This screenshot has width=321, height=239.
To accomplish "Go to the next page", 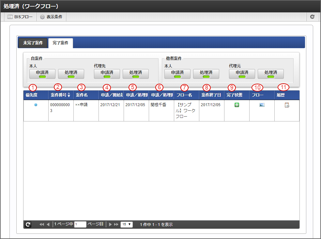I will [110, 224].
